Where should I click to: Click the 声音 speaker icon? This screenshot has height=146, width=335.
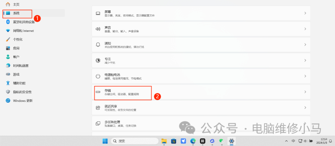click(x=98, y=29)
